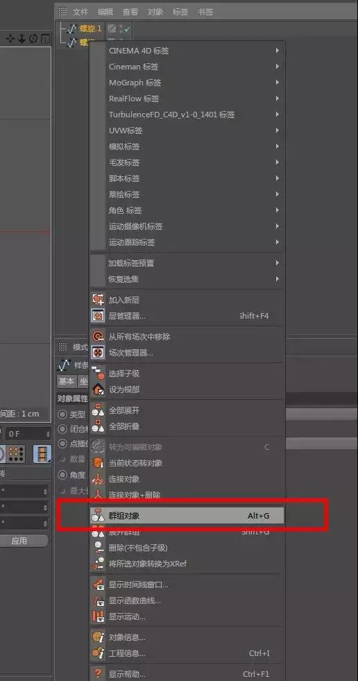Expand the CINEMA 4D 标签 submenu arrow
Image resolution: width=358 pixels, height=681 pixels.
[x=277, y=51]
